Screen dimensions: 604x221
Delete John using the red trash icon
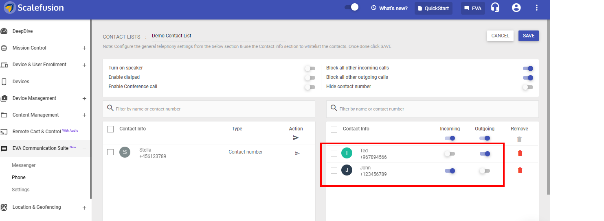pos(520,170)
